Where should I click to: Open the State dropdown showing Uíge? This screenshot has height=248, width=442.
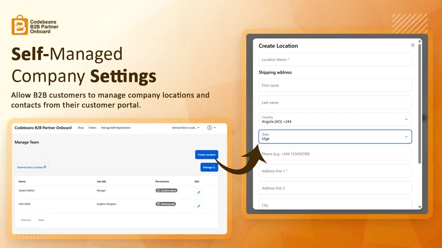point(335,137)
